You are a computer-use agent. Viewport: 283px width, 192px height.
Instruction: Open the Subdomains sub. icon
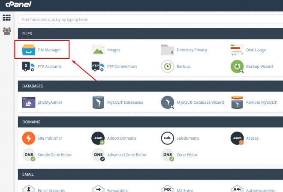167,138
